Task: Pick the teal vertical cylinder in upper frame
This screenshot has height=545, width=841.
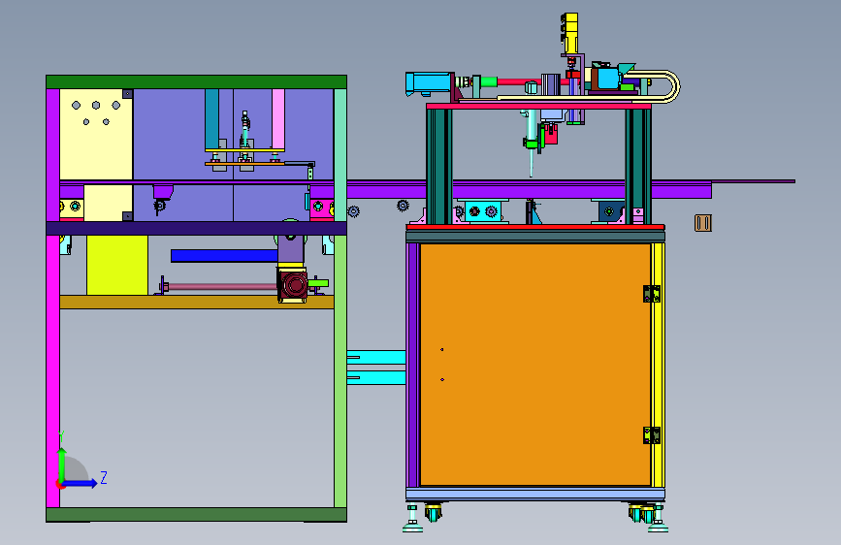Action: 211,118
